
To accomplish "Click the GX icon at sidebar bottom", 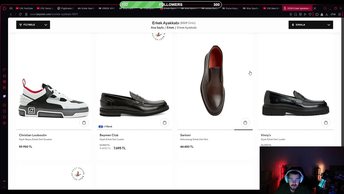I will pos(4,181).
